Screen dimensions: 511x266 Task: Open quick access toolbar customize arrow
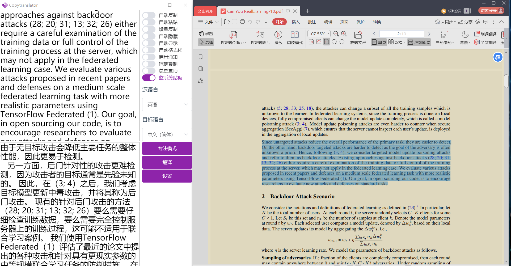[x=266, y=22]
